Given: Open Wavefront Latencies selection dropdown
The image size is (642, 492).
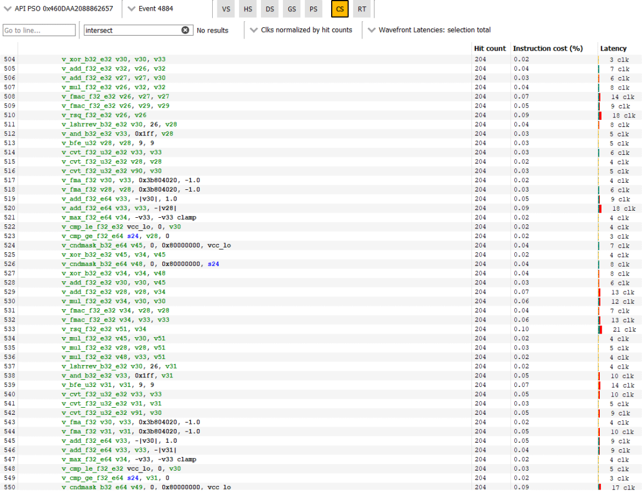Looking at the screenshot, I should (429, 30).
